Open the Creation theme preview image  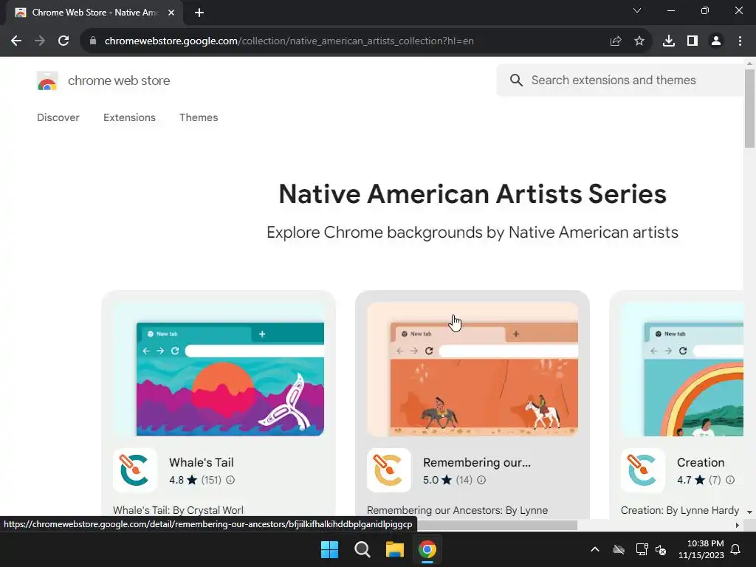(x=682, y=369)
